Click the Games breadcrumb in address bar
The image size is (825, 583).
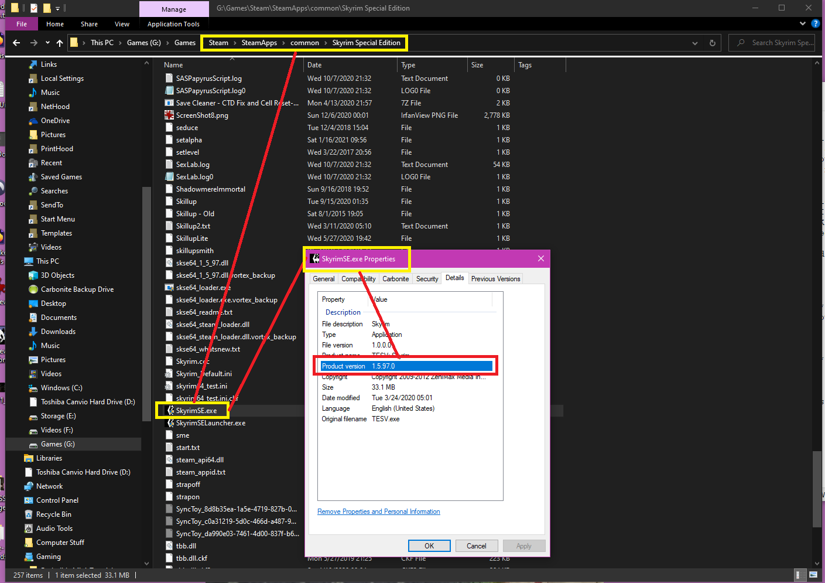click(x=185, y=43)
